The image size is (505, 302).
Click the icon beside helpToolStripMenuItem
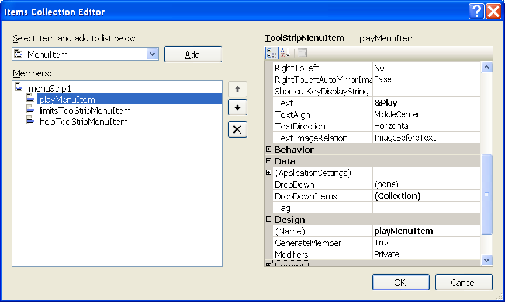click(x=30, y=121)
